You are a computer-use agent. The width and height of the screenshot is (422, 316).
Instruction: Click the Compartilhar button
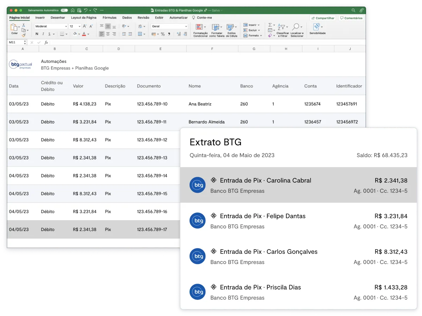click(323, 18)
